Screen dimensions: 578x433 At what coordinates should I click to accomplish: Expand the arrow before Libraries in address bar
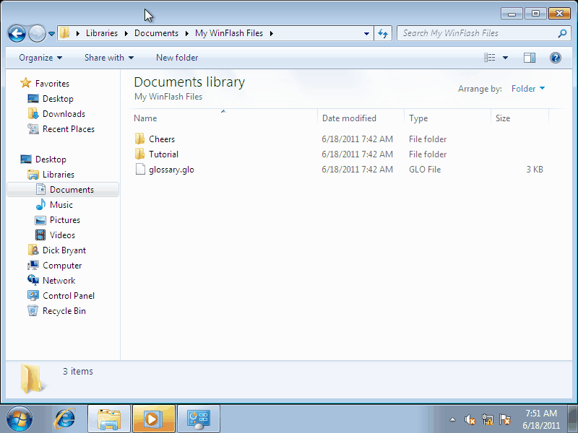point(78,33)
